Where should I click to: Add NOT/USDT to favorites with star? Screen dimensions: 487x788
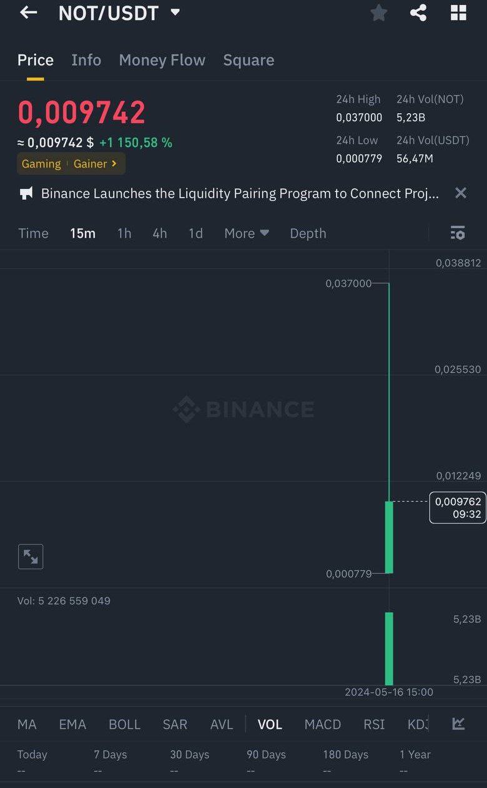[x=378, y=13]
